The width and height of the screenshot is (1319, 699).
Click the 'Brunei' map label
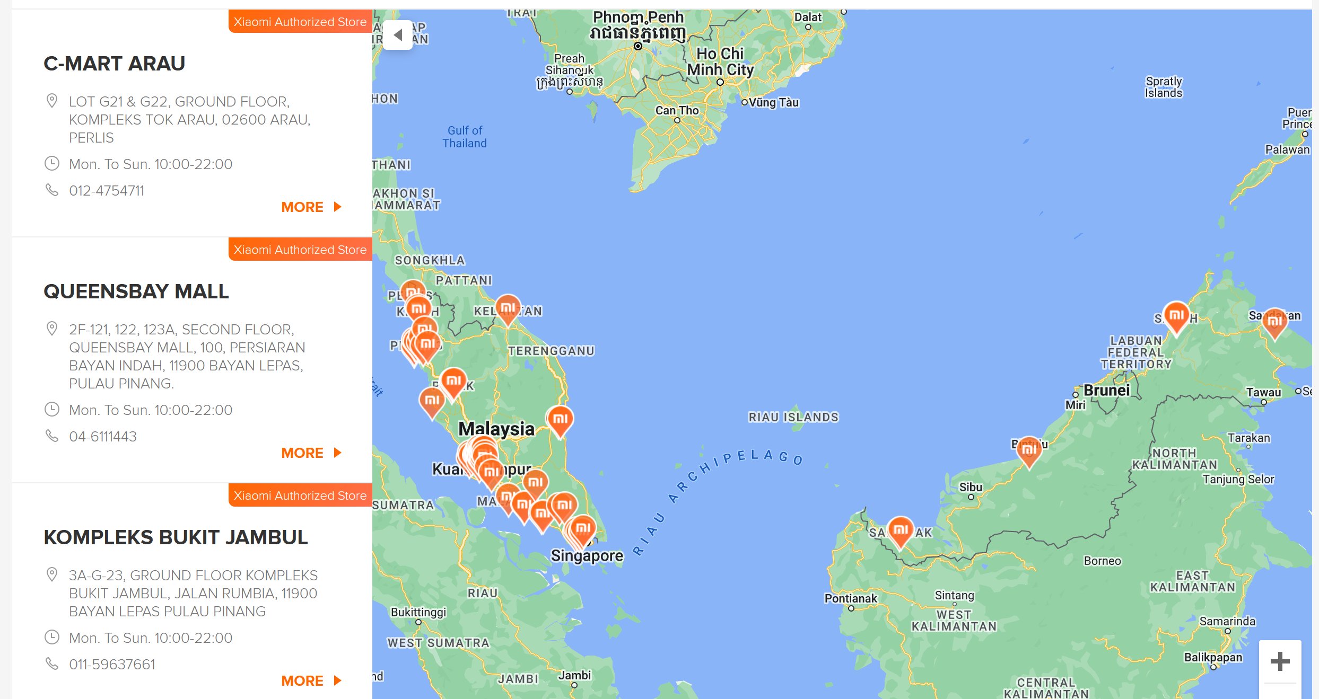pyautogui.click(x=1106, y=391)
